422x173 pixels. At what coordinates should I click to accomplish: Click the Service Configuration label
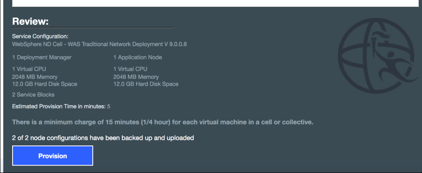tap(40, 36)
